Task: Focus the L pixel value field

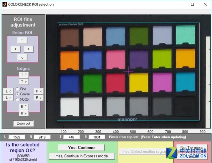Action: coord(17,137)
